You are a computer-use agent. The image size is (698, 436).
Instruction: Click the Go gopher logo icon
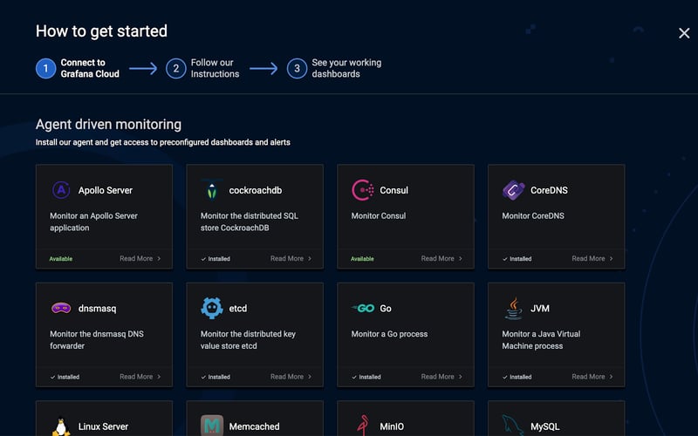click(x=363, y=308)
